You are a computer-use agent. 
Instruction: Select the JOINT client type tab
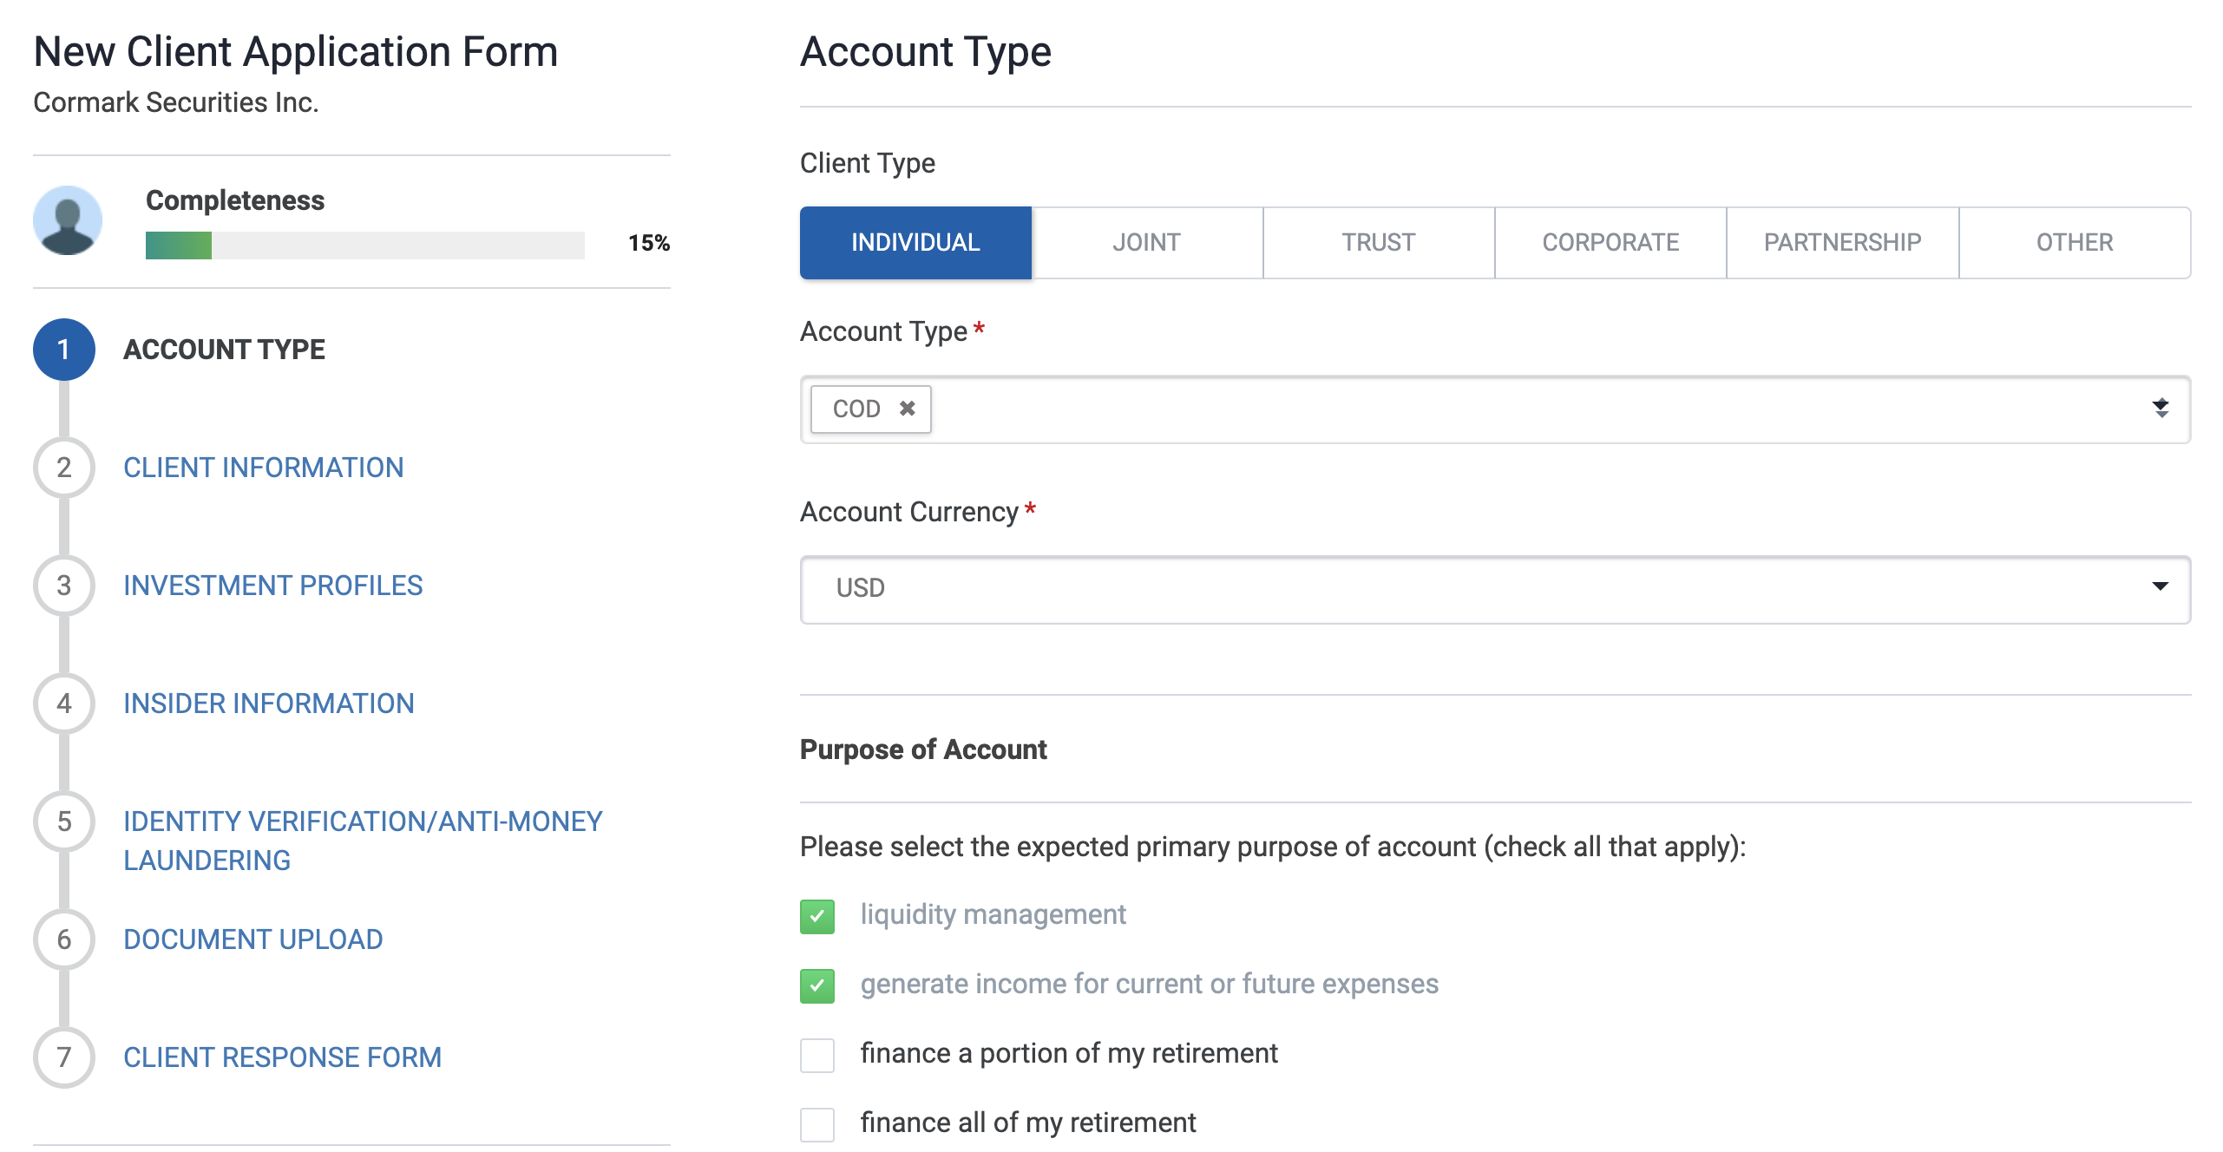tap(1144, 241)
